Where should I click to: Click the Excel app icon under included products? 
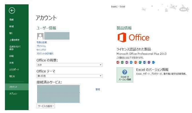[122, 62]
